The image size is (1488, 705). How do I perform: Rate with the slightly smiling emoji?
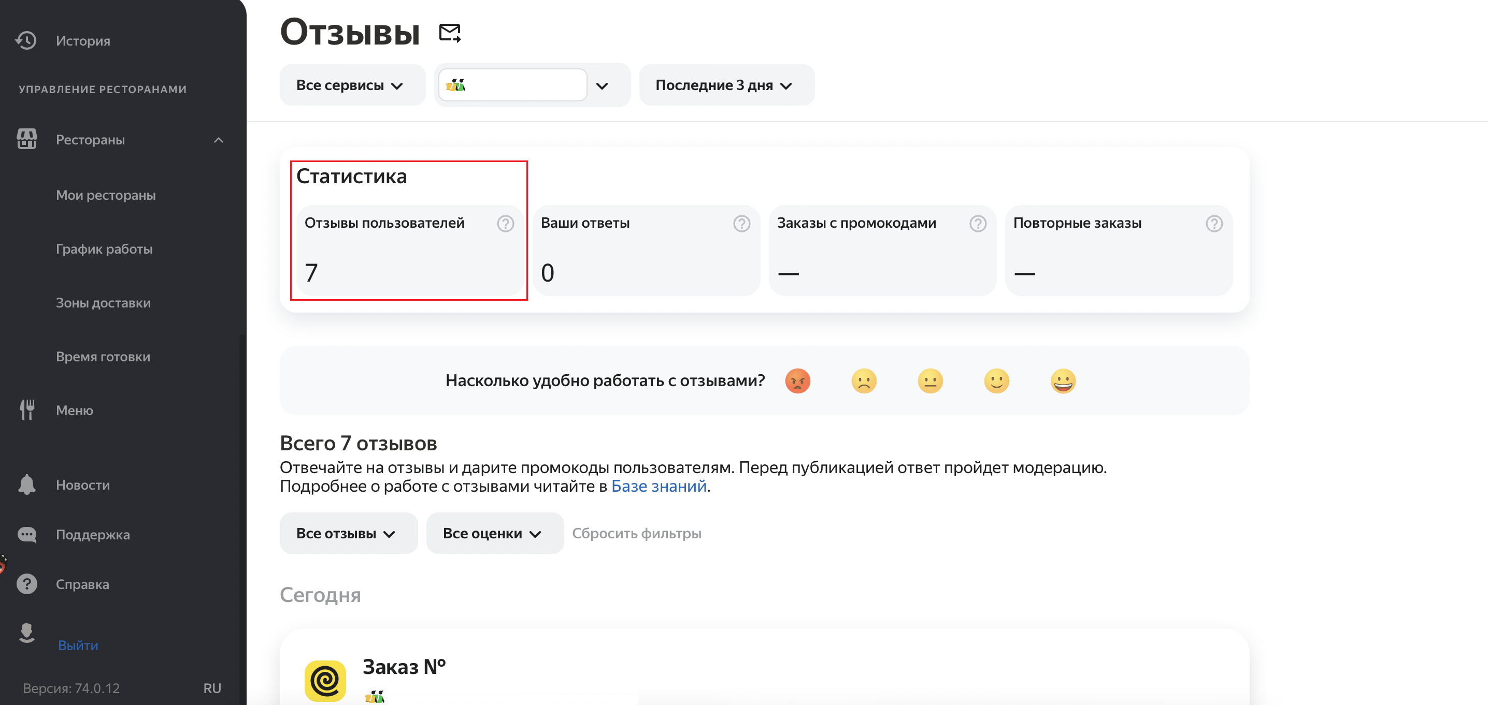(x=997, y=381)
